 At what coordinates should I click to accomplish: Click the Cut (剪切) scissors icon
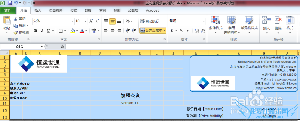coord(16,19)
